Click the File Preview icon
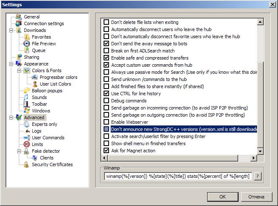The height and width of the screenshot is (206, 278). click(x=27, y=44)
